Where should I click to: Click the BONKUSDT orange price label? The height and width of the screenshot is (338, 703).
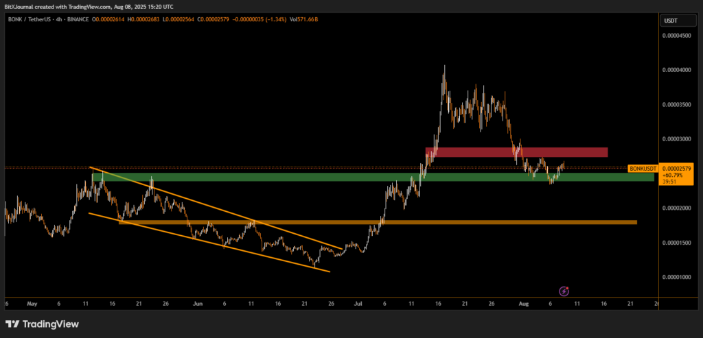coord(644,168)
